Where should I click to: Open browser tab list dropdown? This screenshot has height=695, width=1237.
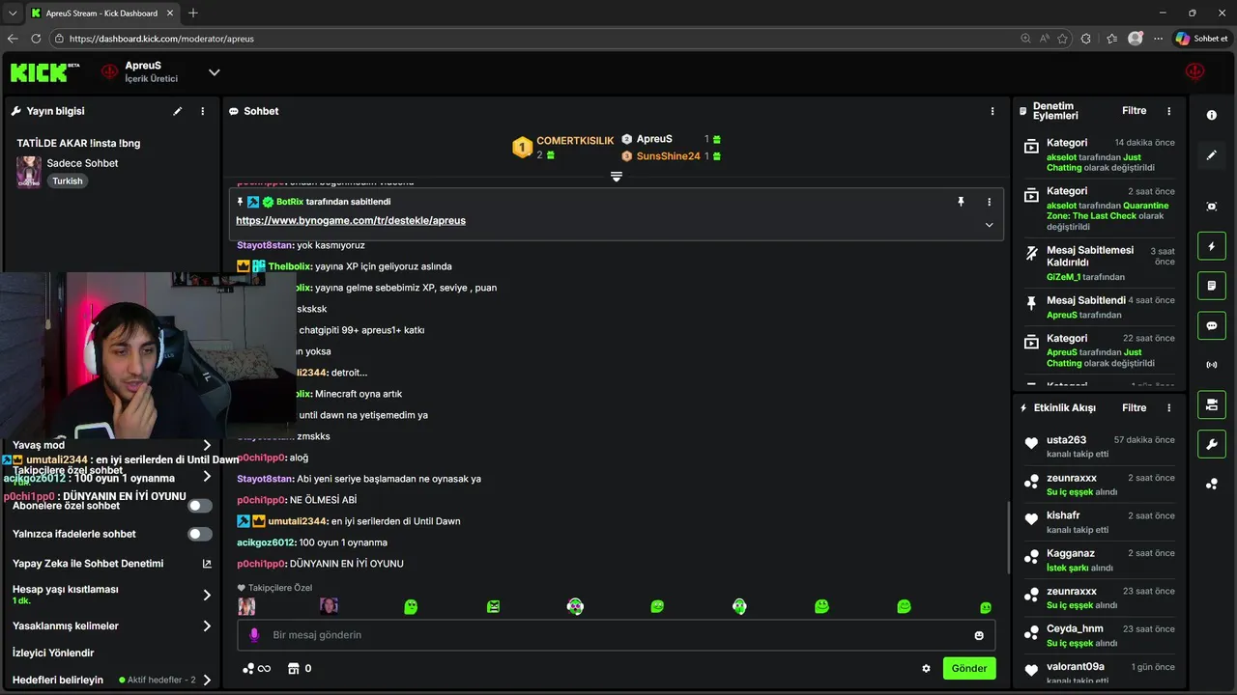coord(13,14)
